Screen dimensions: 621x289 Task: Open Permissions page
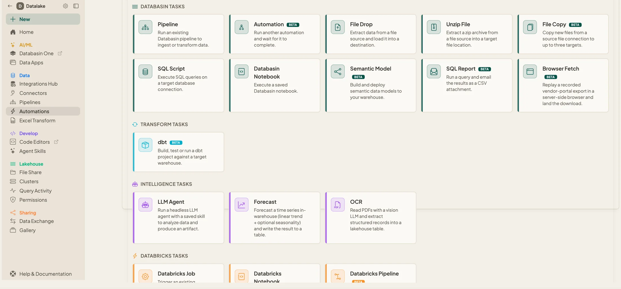(33, 200)
